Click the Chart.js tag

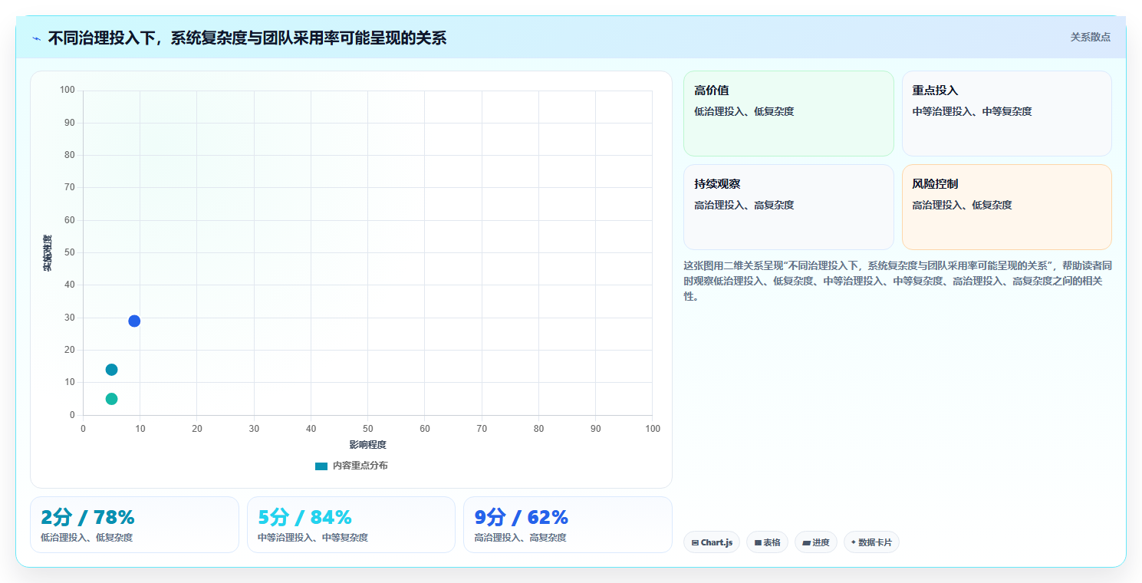click(712, 542)
